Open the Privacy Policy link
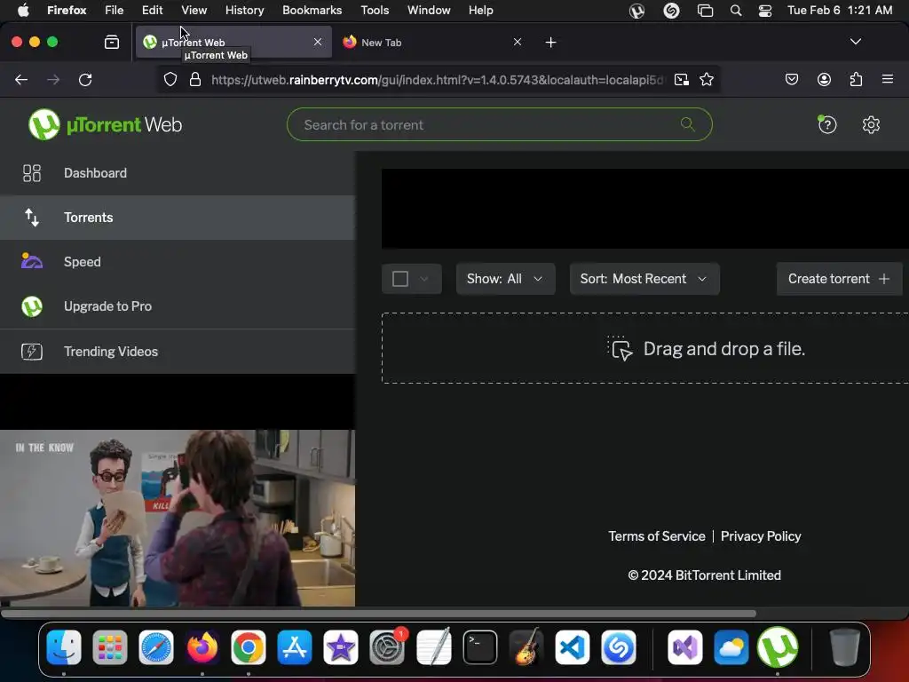909x682 pixels. point(761,535)
